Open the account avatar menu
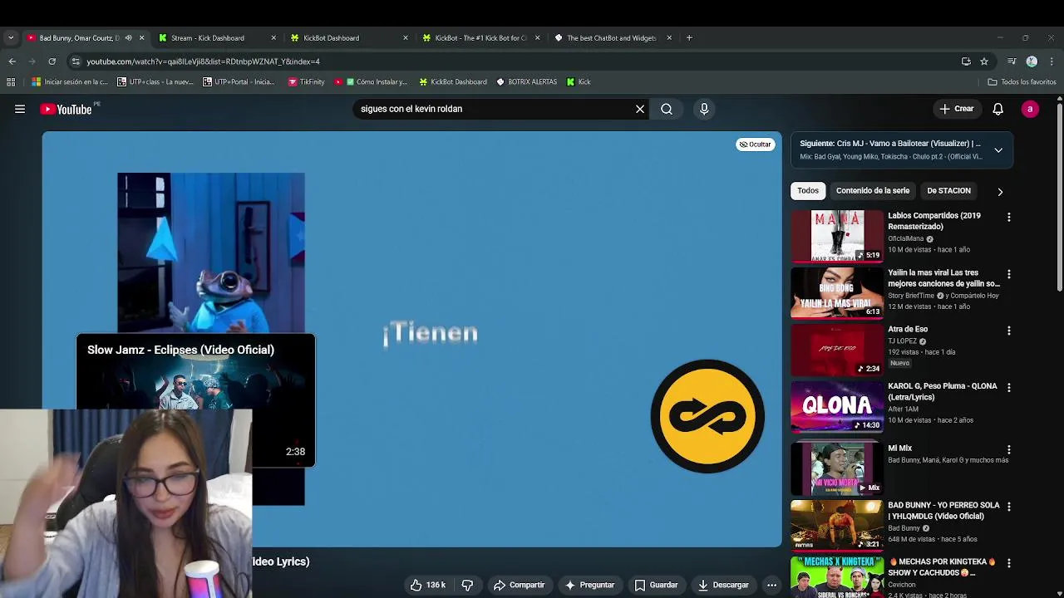 1030,109
